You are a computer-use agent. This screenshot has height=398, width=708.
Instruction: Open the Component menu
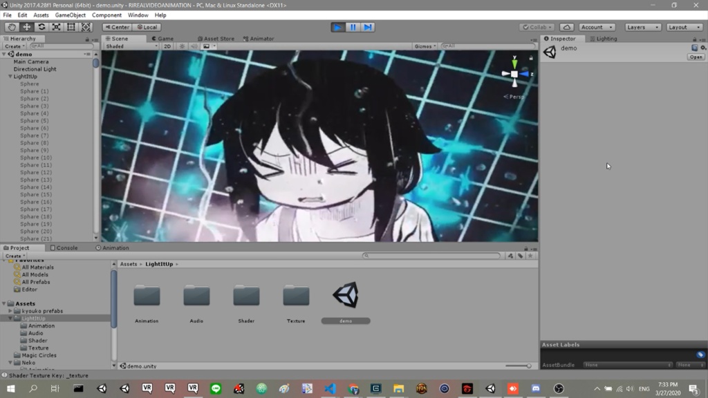tap(106, 15)
